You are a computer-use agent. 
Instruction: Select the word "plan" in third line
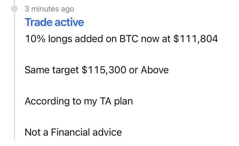click(123, 102)
